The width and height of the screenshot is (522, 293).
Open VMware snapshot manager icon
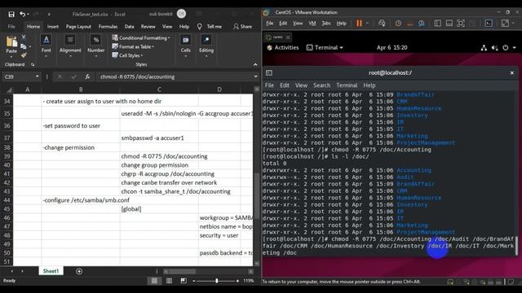(x=422, y=24)
